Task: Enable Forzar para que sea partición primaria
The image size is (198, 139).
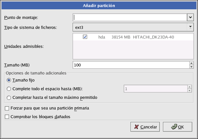Action: click(7, 108)
